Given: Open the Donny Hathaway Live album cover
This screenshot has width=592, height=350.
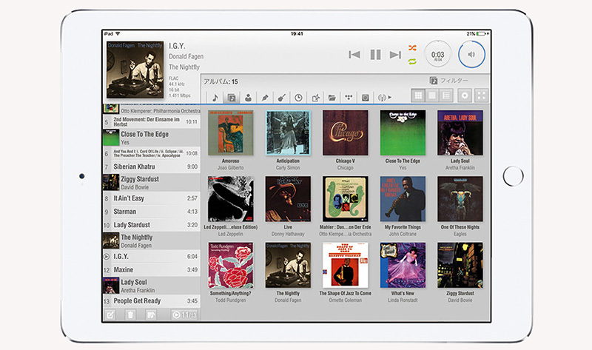Looking at the screenshot, I should click(x=288, y=198).
